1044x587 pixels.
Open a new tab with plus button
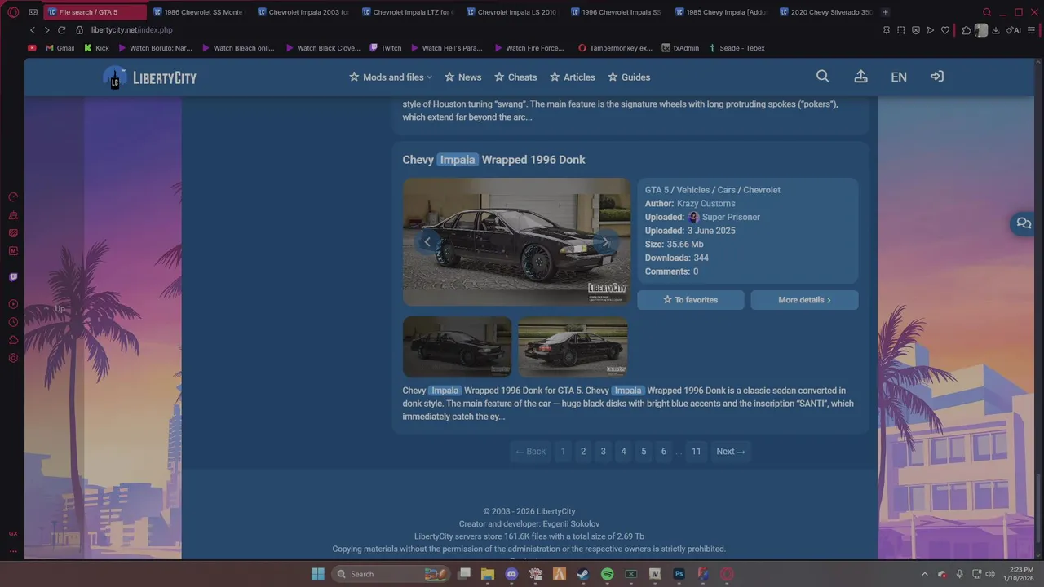886,12
